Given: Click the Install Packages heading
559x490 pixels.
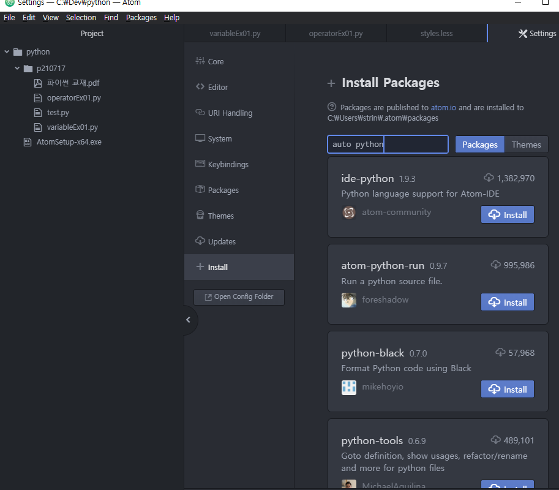Looking at the screenshot, I should click(391, 83).
